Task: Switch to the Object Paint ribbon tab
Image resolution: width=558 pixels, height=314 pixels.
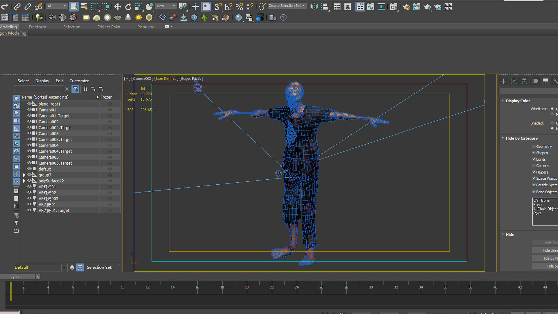Action: (x=109, y=27)
